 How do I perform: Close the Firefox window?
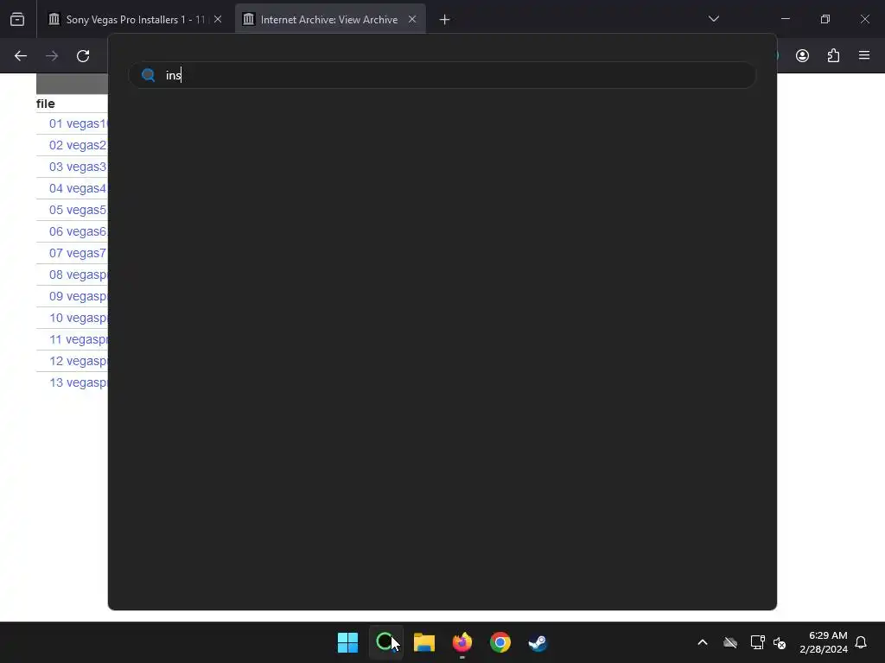[864, 19]
